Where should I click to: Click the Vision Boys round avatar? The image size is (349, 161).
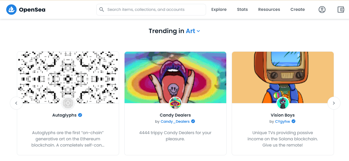[283, 103]
